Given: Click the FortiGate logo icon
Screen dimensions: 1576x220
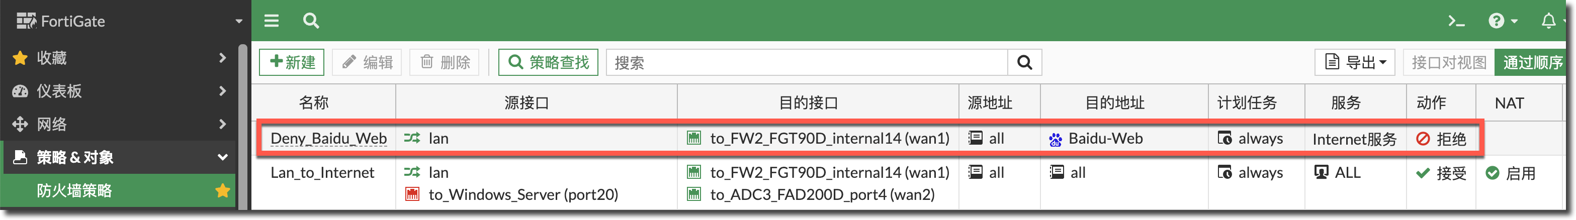Looking at the screenshot, I should click(x=26, y=21).
